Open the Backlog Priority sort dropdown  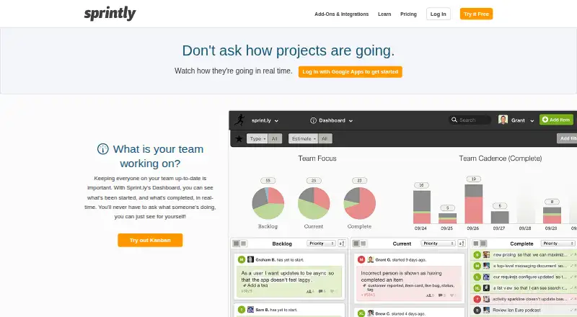tap(321, 244)
